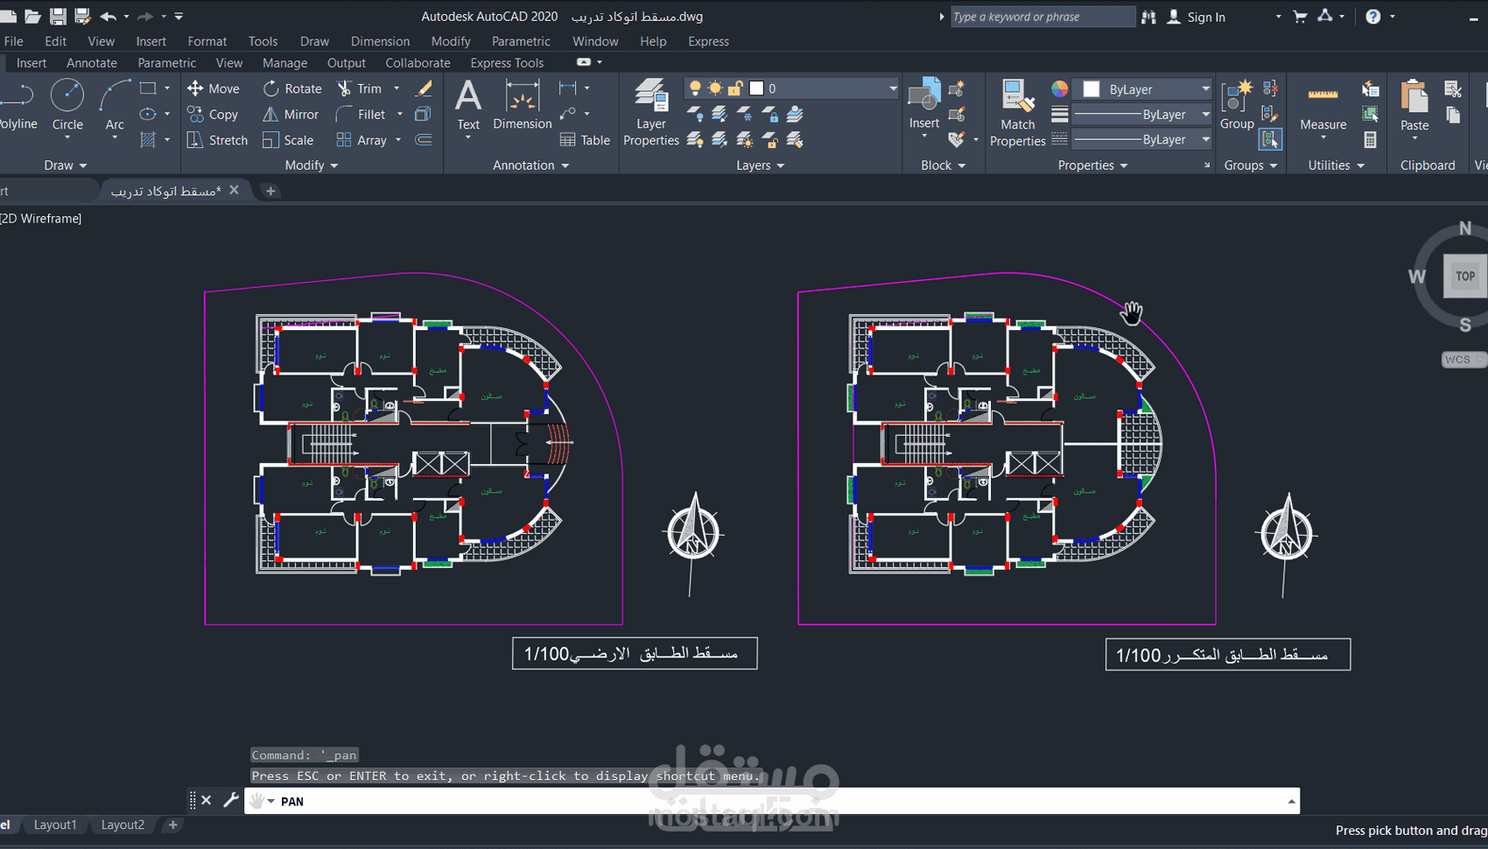The width and height of the screenshot is (1488, 849).
Task: Click the ByLayer object color swatch
Action: 1091,89
